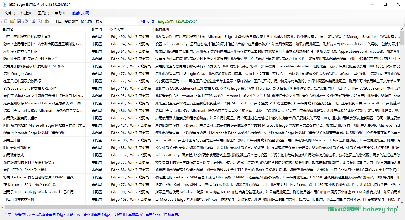Click the vertical scrollbar down arrow

[x=402, y=202]
